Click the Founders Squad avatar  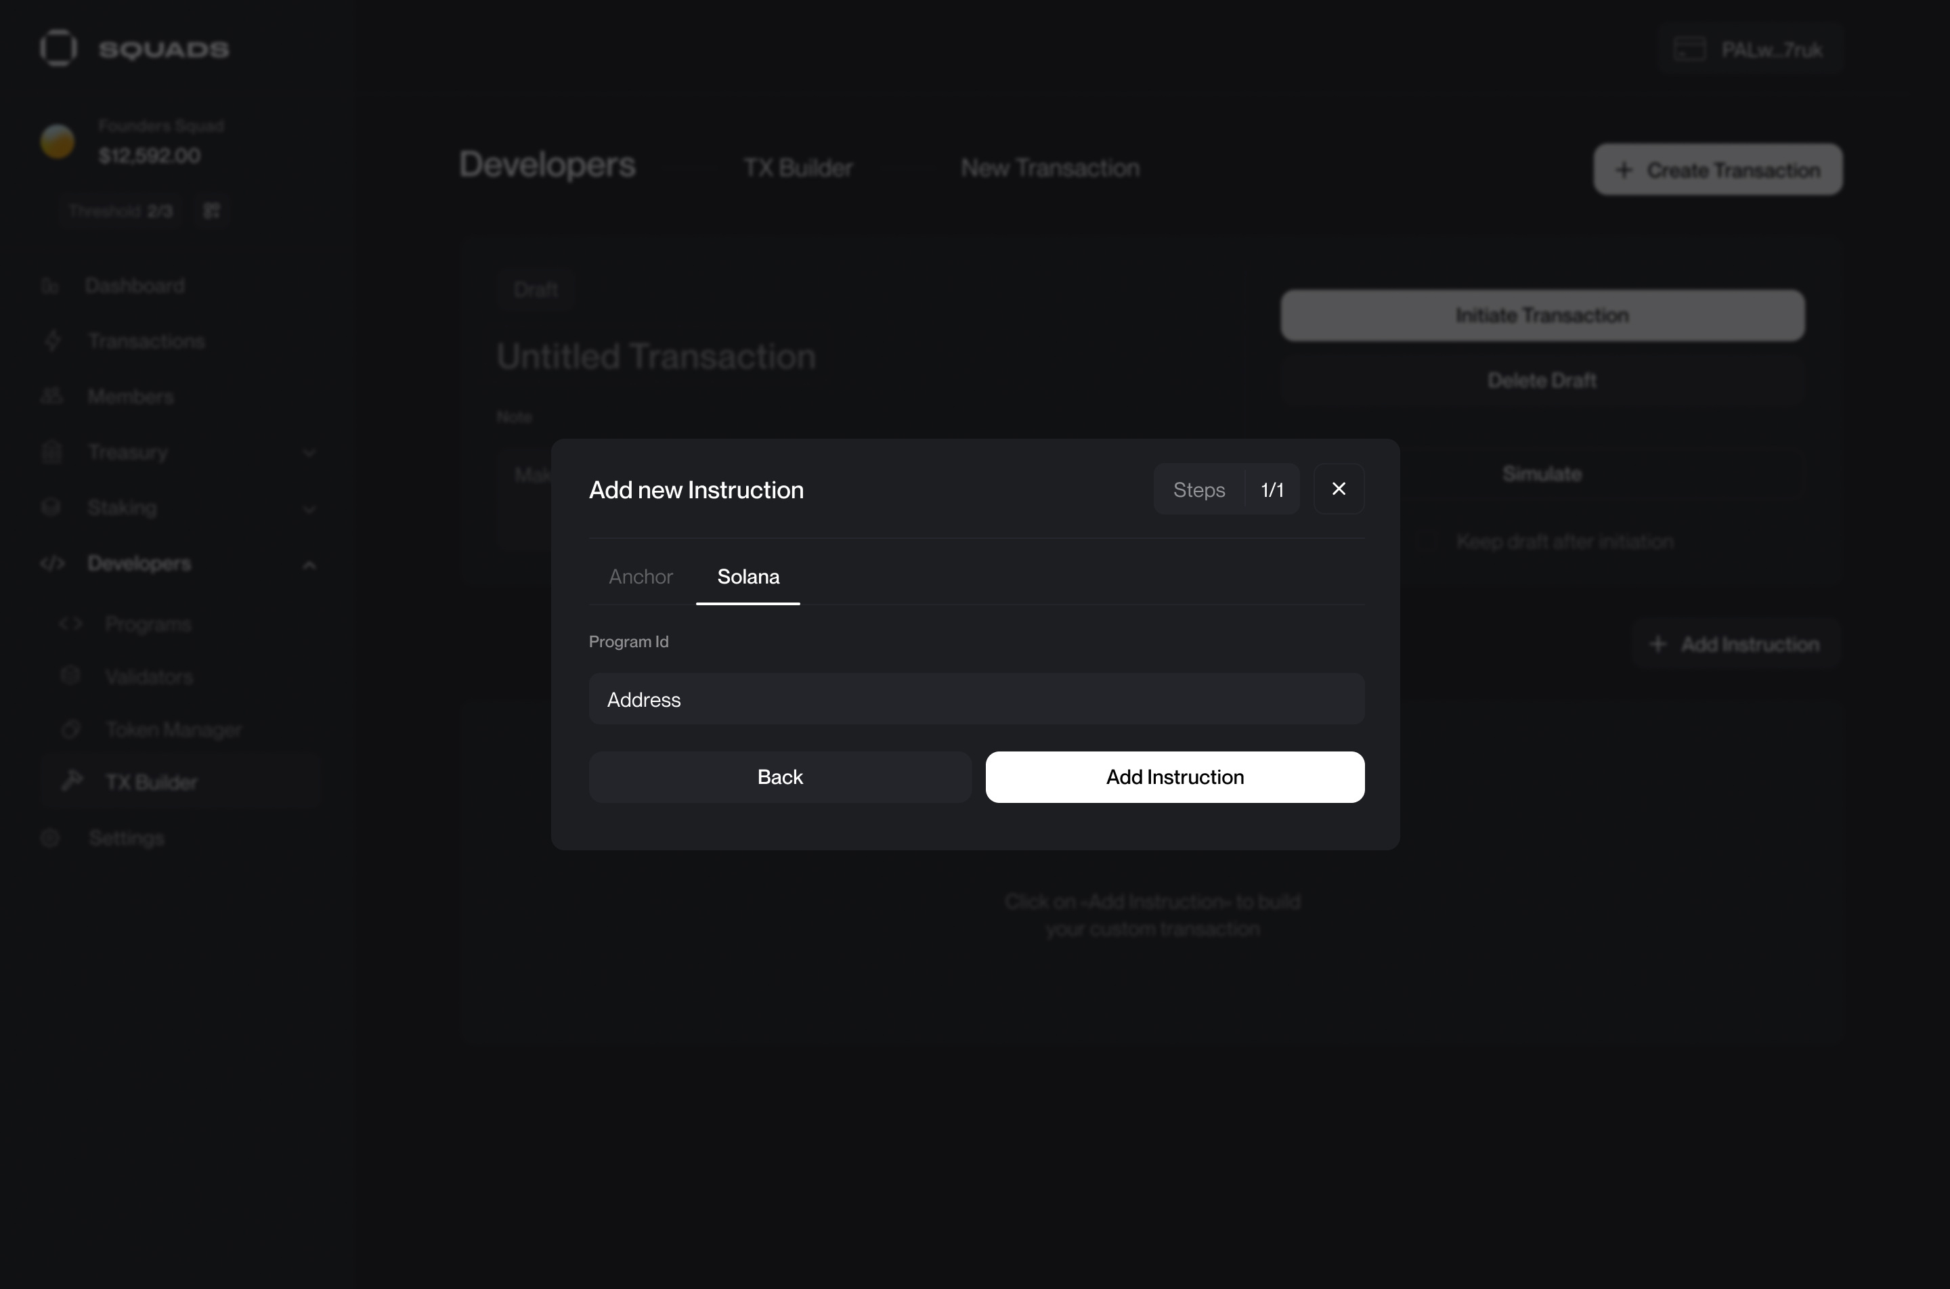[58, 141]
